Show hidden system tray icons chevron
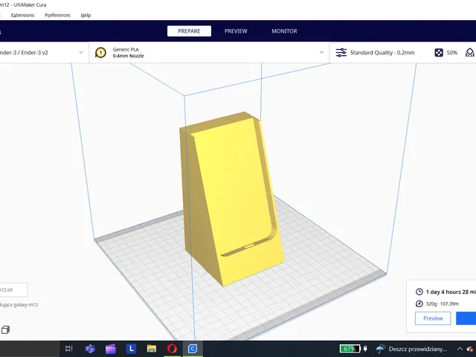The width and height of the screenshot is (476, 357). 460,349
